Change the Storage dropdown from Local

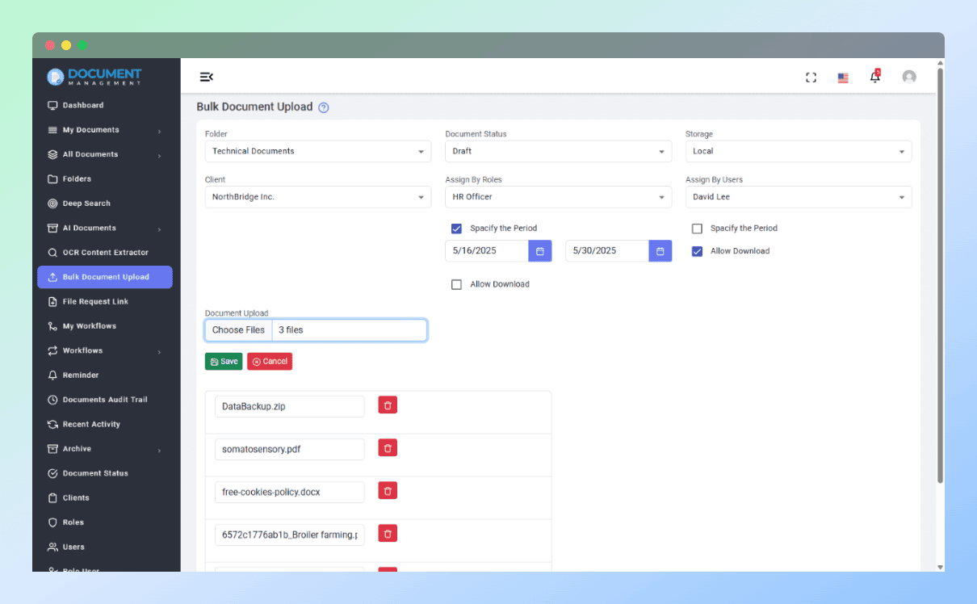tap(798, 151)
